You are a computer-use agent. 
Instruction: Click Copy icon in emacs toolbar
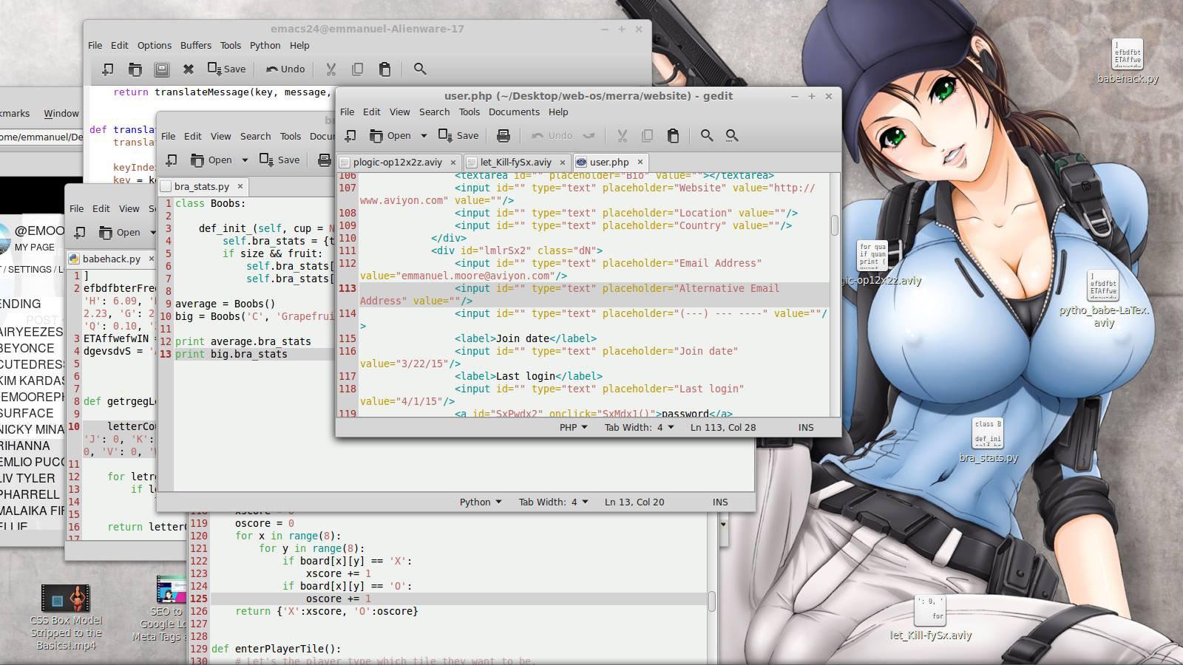tap(357, 69)
